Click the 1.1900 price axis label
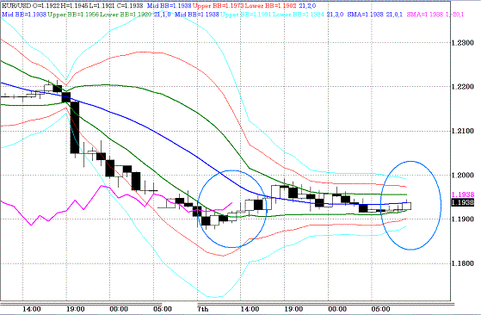 click(463, 219)
